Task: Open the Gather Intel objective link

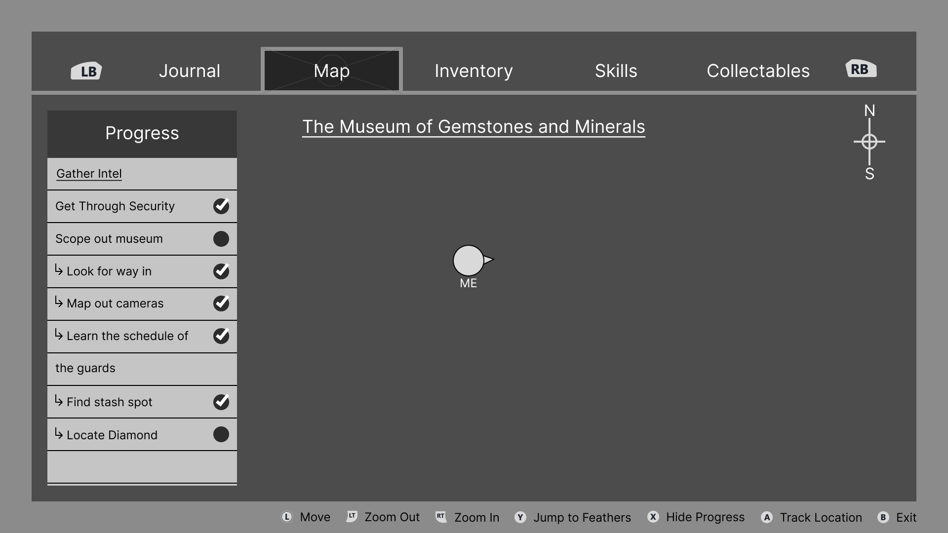Action: (x=89, y=174)
